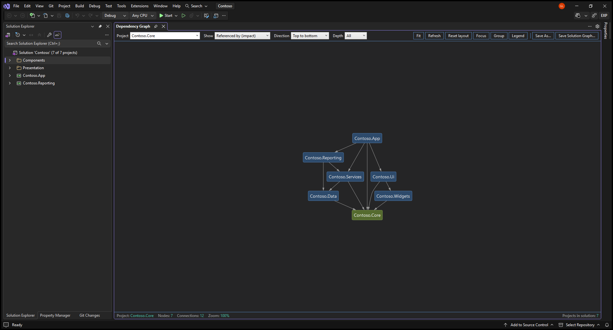Expand the Presentation folder node
The image size is (613, 330).
point(10,68)
